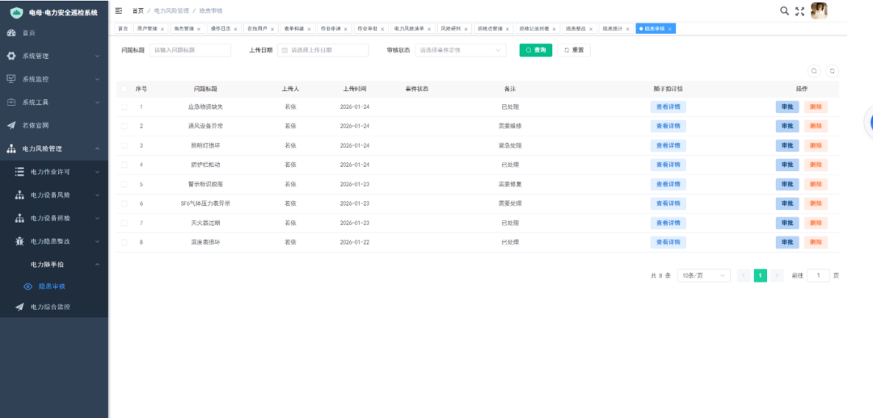Image resolution: width=873 pixels, height=418 pixels.
Task: Expand the 电力作业许可 submenu
Action: click(x=97, y=172)
